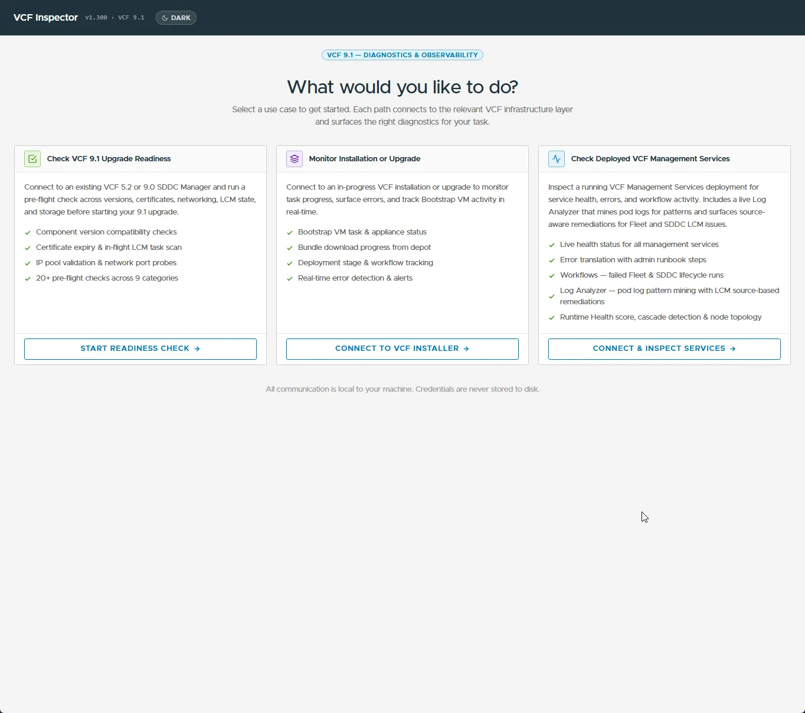Click the Upgrade Readiness checkmark icon
Image resolution: width=805 pixels, height=713 pixels.
point(32,159)
